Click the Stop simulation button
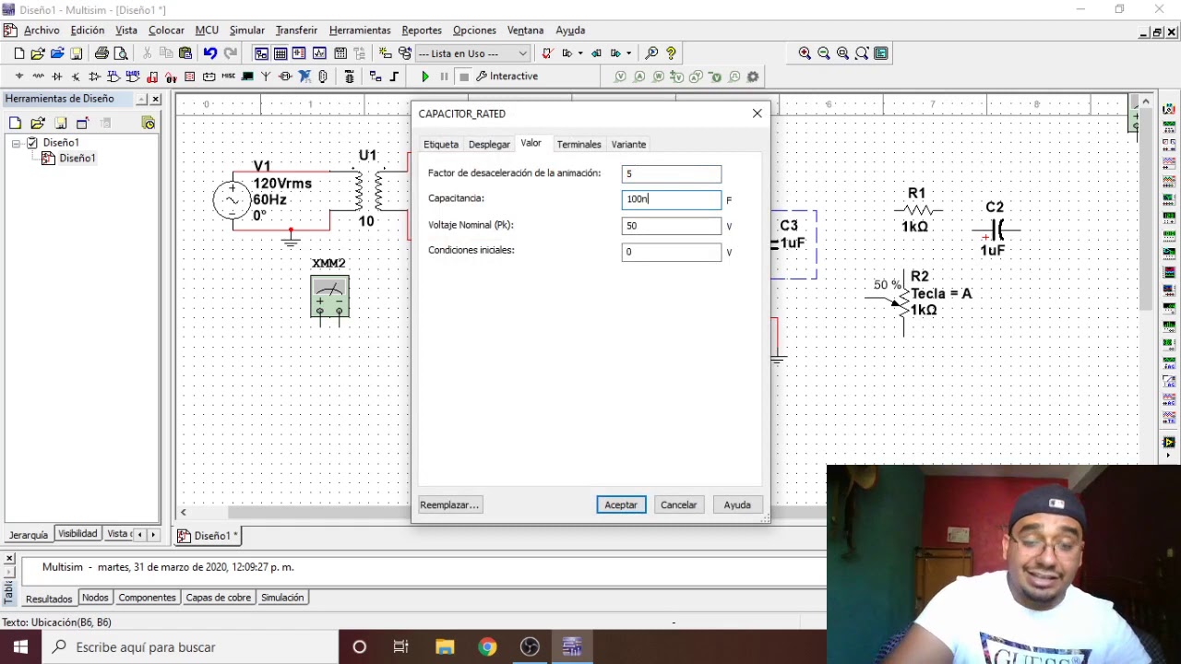 [464, 77]
